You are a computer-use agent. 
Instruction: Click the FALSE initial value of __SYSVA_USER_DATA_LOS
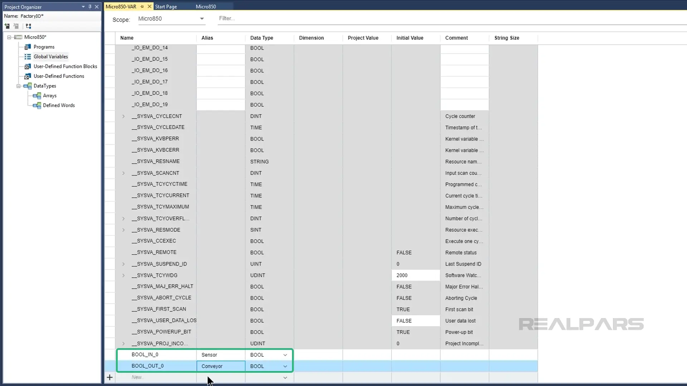tap(416, 321)
